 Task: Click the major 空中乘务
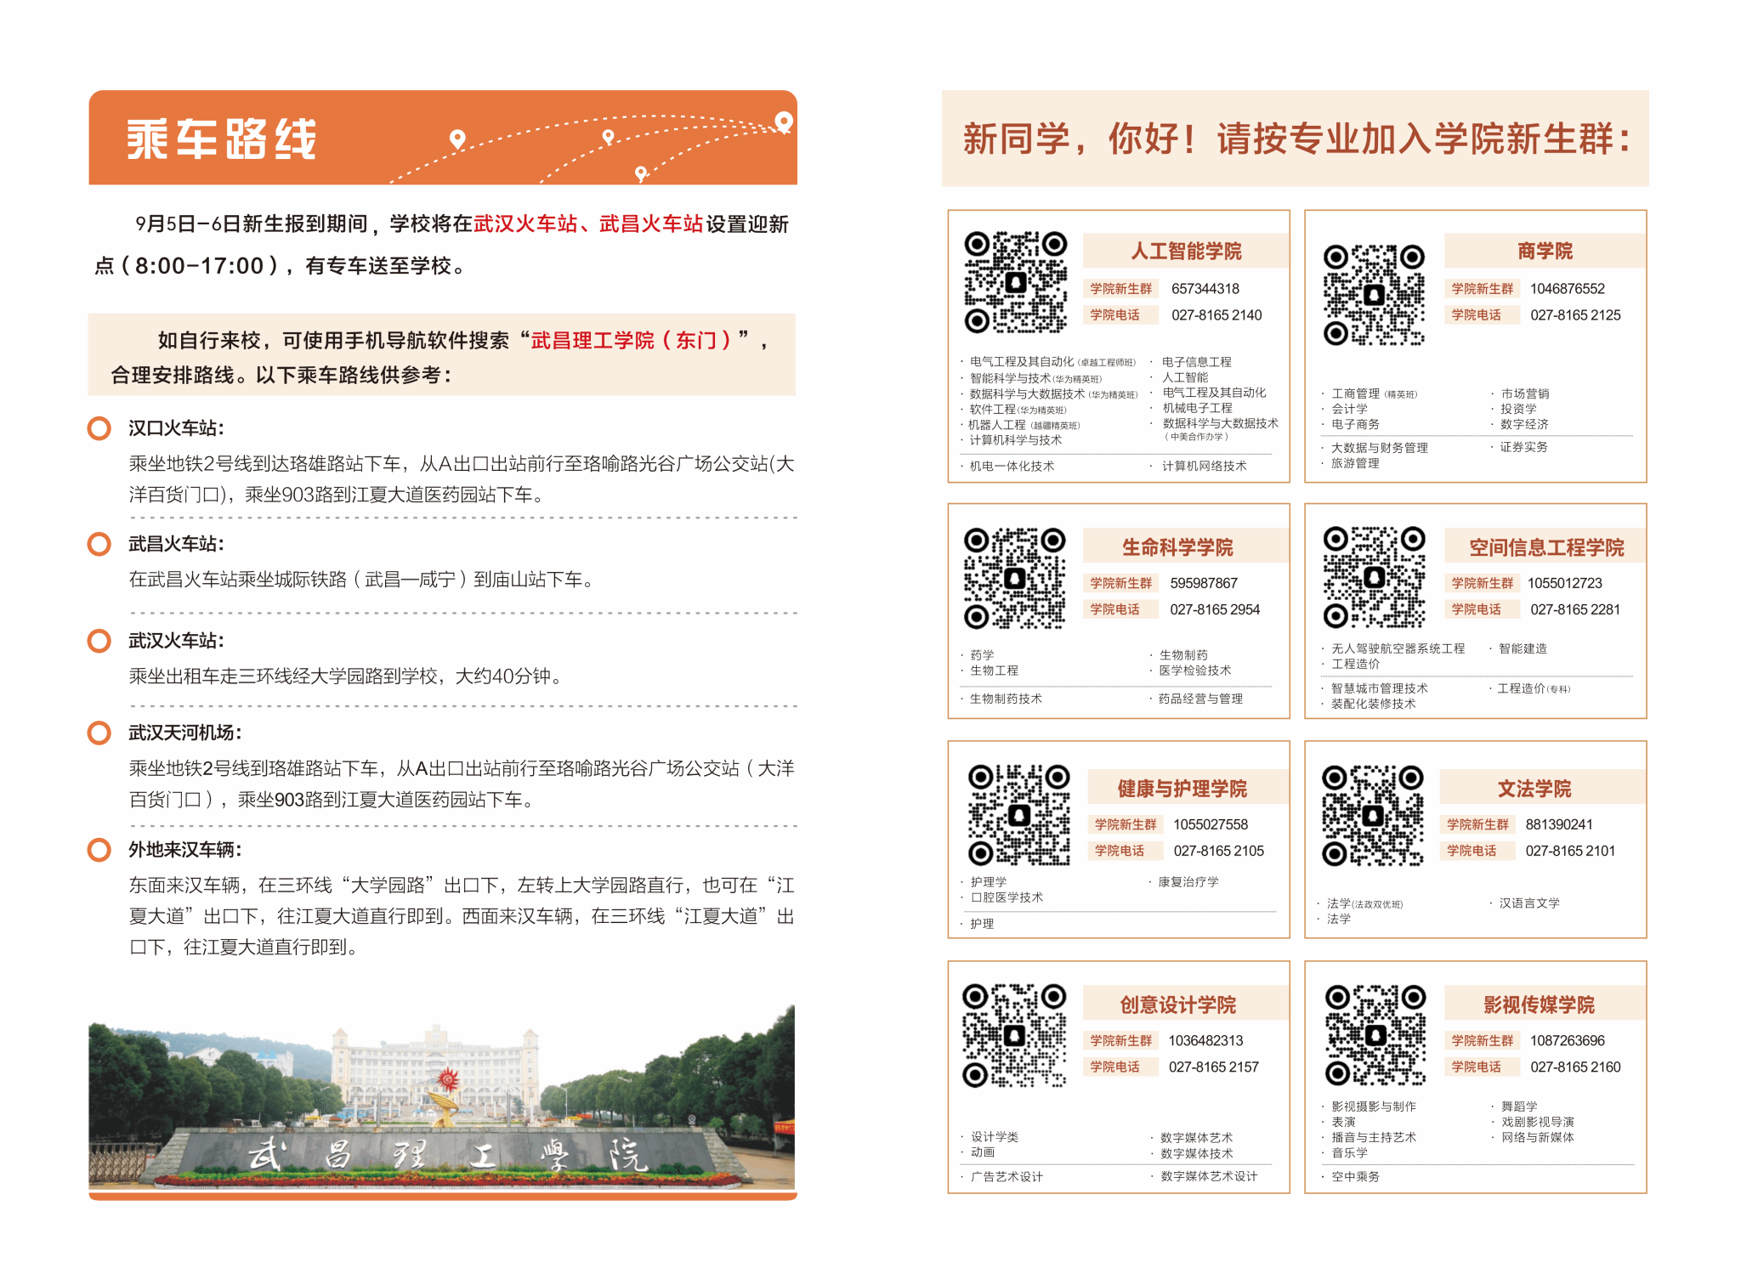click(1355, 1177)
